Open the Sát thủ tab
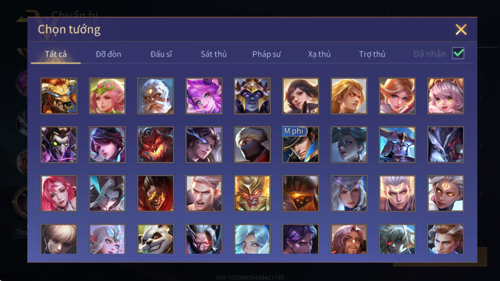 pos(214,54)
